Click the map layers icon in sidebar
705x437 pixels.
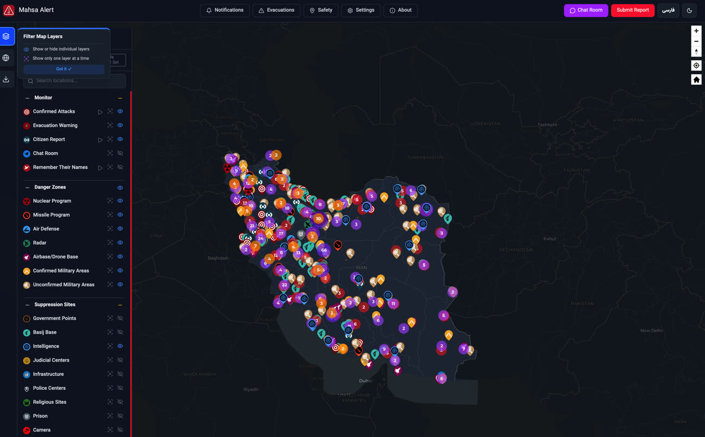pyautogui.click(x=7, y=36)
